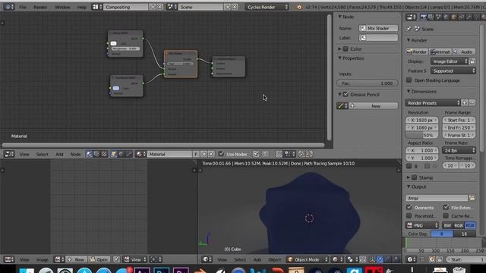
Task: Toggle the Overwrite checkbox
Action: click(x=409, y=207)
